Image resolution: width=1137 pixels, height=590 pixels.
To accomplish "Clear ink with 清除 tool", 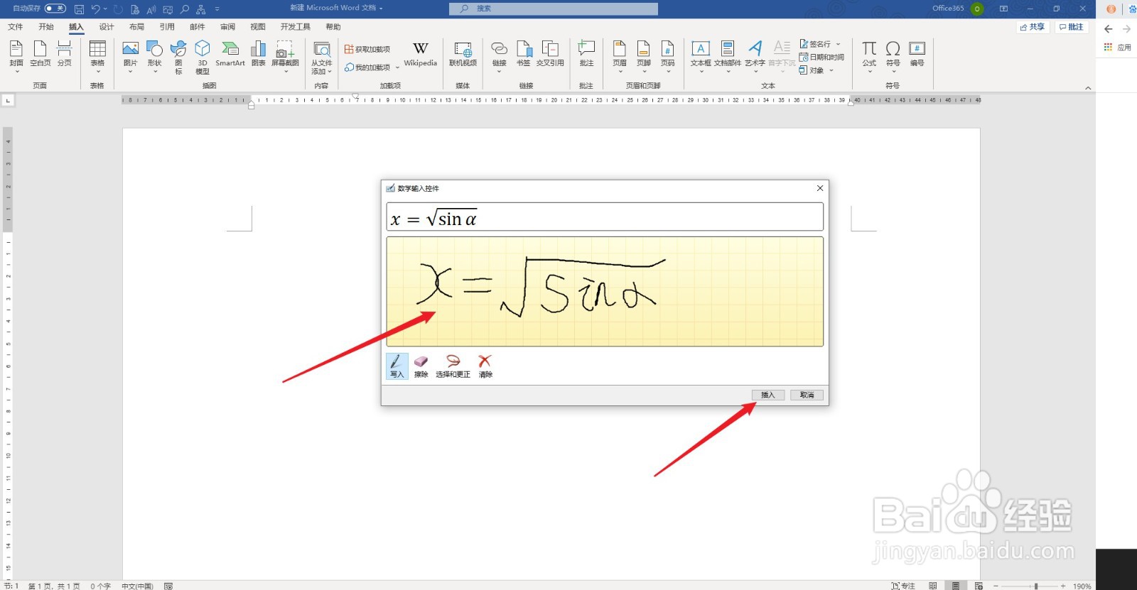I will pos(485,366).
